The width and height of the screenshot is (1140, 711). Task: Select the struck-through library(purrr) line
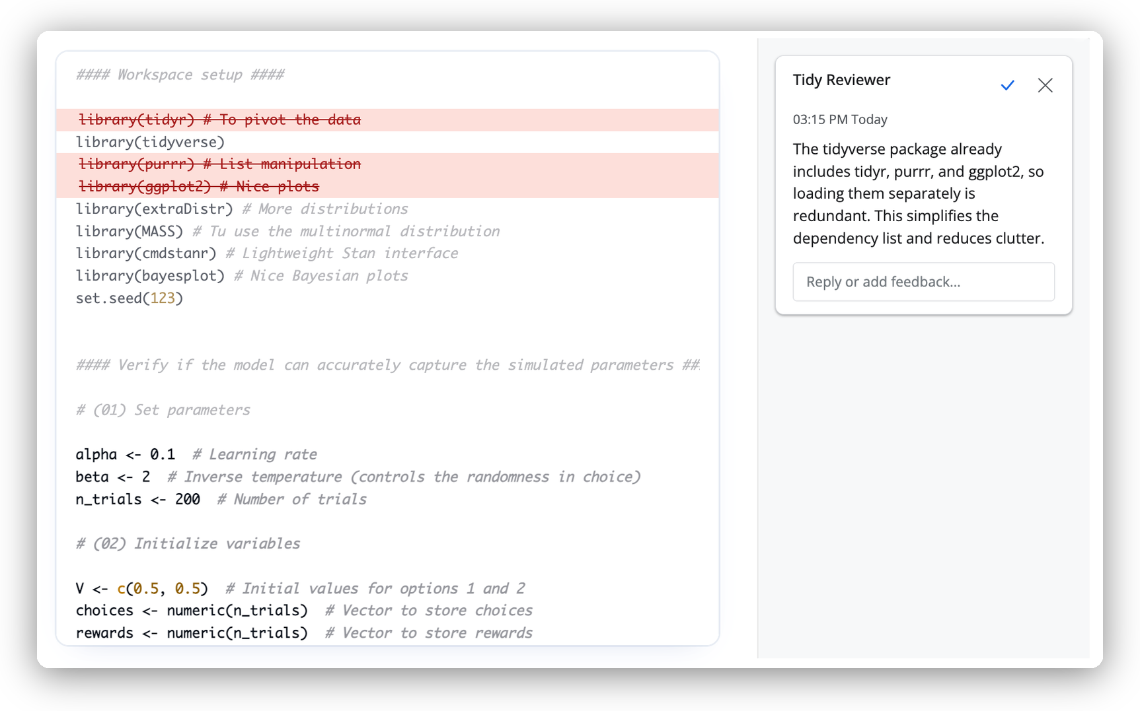[x=219, y=163]
